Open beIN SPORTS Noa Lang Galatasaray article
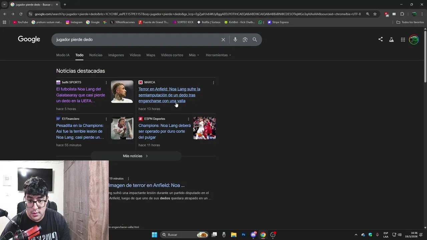 coord(81,95)
